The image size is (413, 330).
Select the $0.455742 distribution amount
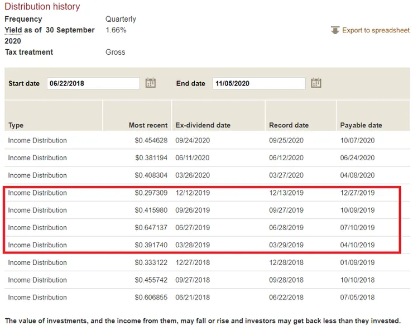(x=151, y=280)
